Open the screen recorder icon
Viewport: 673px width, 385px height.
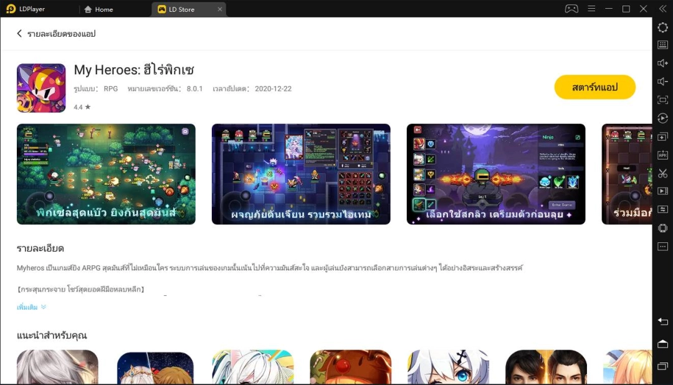(x=662, y=191)
